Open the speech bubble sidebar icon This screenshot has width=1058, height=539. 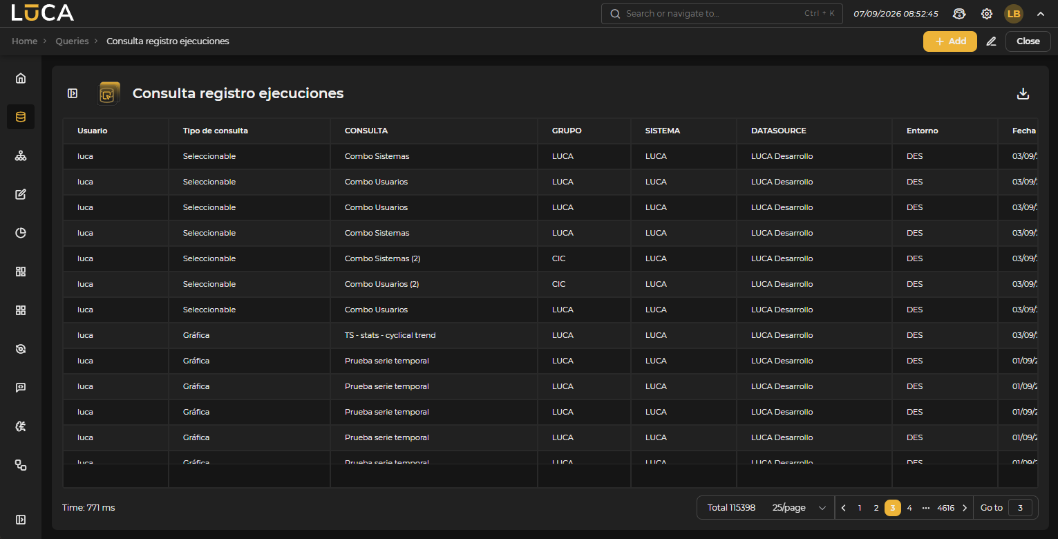[x=21, y=388]
